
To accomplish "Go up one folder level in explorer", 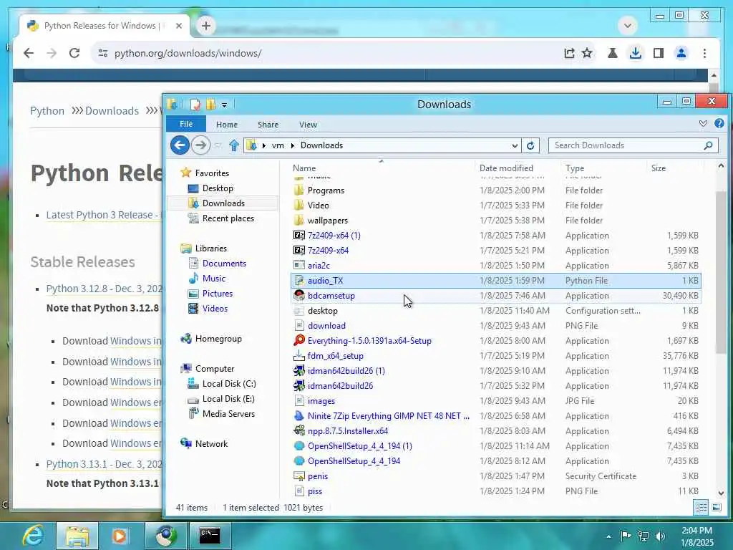I will click(x=234, y=145).
